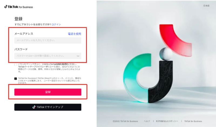Screen dimensions: 216x127
Task: Click the ©2025 TikTok for Business copyright text
Action: click(125, 121)
